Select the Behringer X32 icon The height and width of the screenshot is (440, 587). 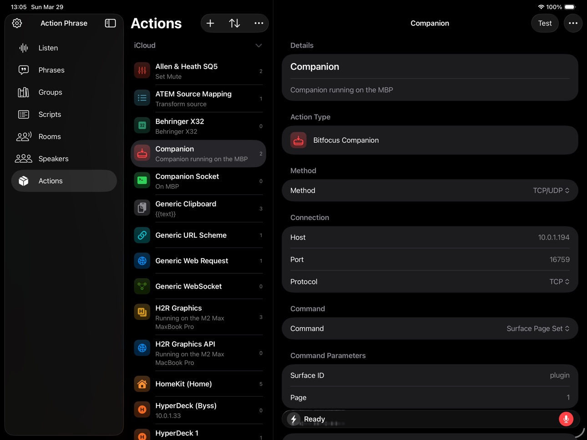142,125
